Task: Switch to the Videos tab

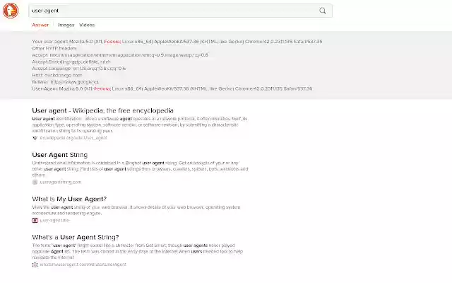Action: pyautogui.click(x=87, y=25)
